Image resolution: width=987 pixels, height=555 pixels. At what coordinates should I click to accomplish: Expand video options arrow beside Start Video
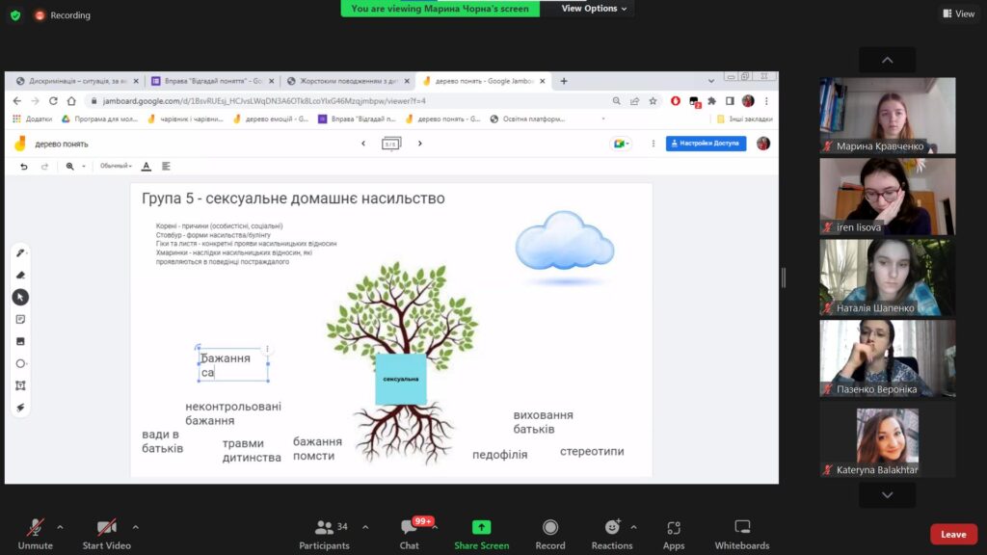[x=135, y=527]
